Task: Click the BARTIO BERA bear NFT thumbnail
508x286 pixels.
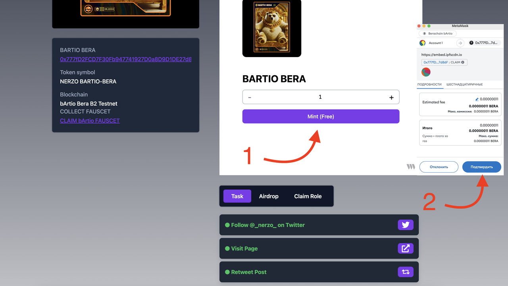Action: 272,28
